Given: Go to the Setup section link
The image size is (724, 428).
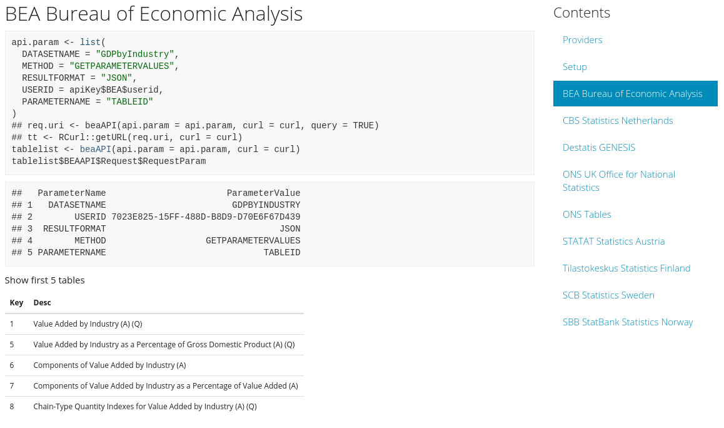Looking at the screenshot, I should coord(575,66).
